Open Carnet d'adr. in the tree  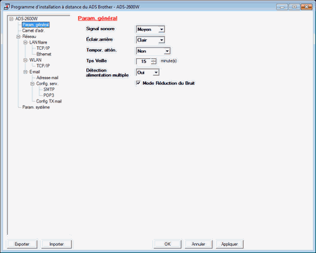coord(33,31)
